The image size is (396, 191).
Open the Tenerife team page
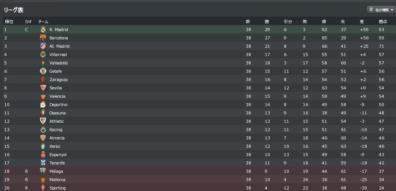57,163
